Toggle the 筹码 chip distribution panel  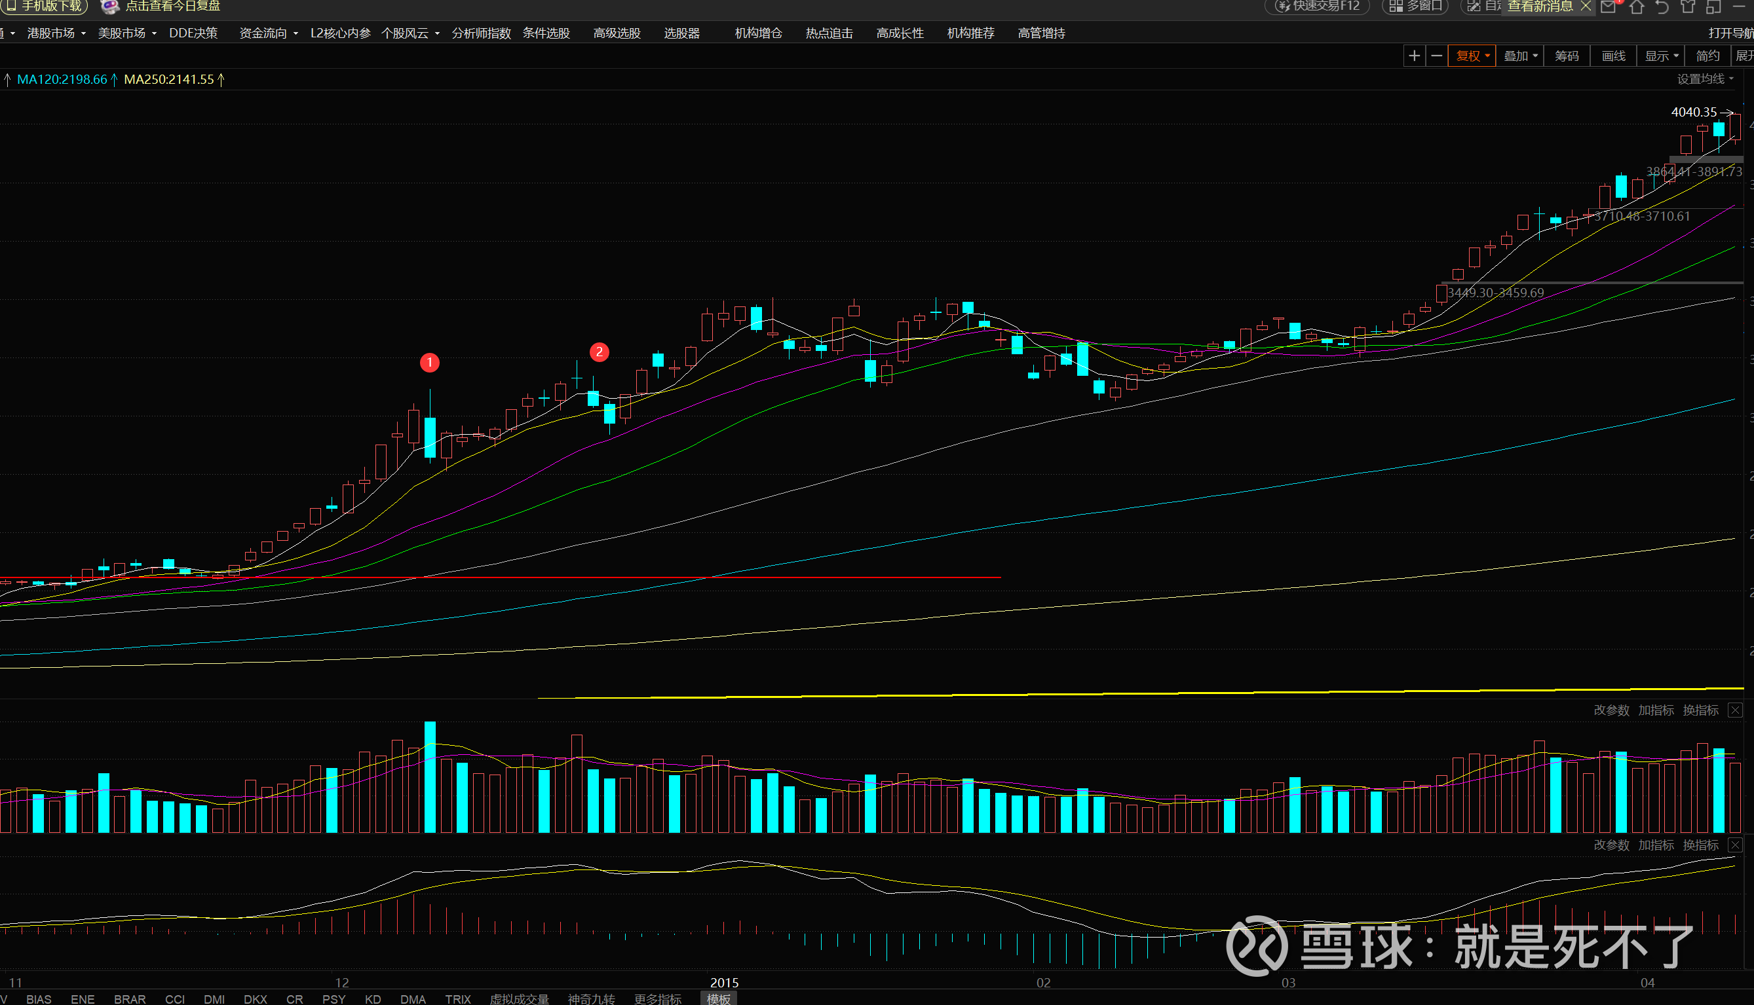click(1566, 56)
